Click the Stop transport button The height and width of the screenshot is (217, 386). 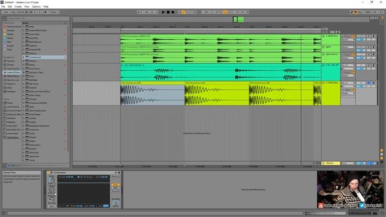168,12
